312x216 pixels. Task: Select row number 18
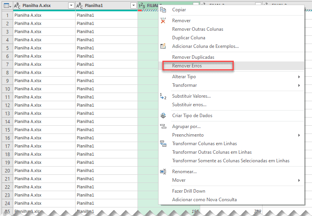[x=7, y=155]
